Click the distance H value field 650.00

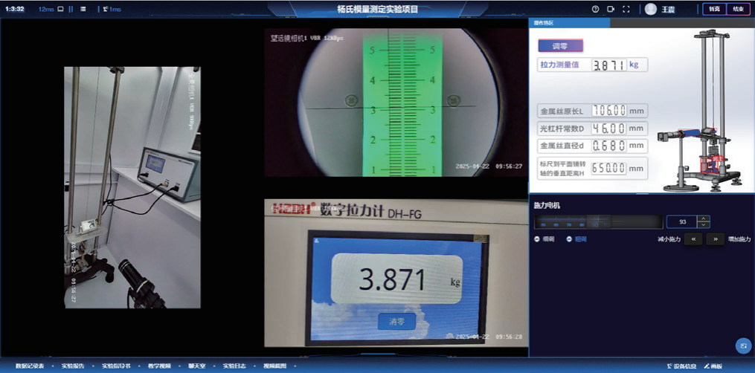609,168
